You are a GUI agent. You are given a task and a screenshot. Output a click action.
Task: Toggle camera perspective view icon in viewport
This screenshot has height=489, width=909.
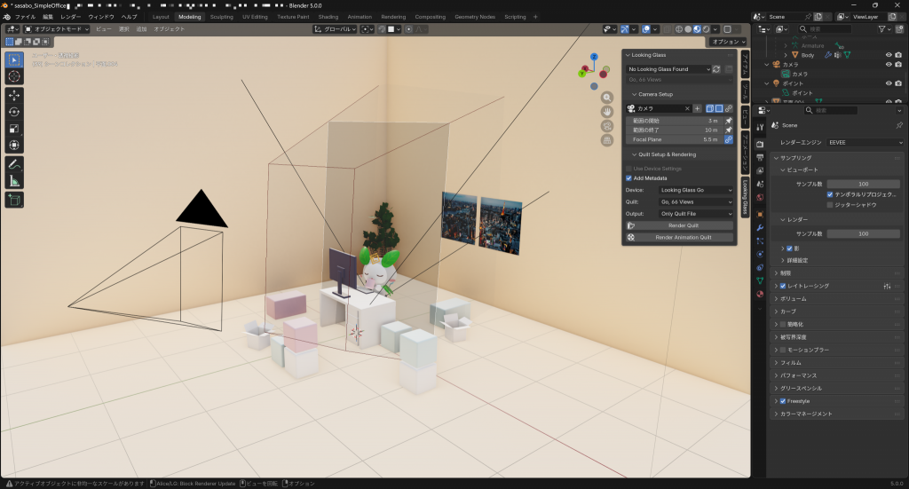click(607, 126)
